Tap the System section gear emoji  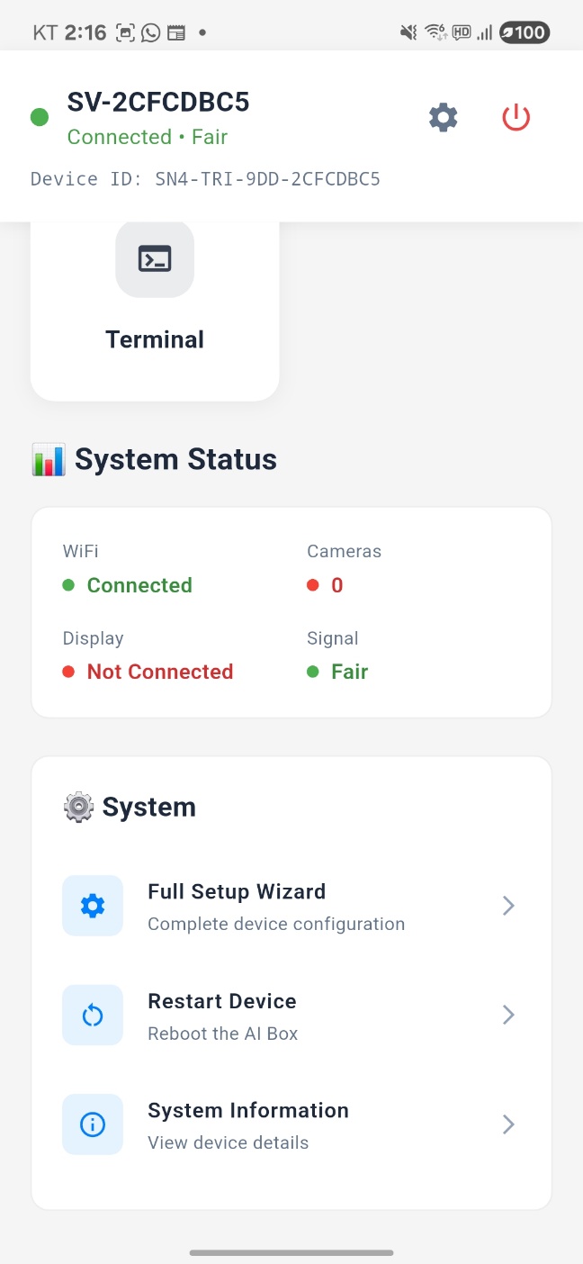[78, 807]
